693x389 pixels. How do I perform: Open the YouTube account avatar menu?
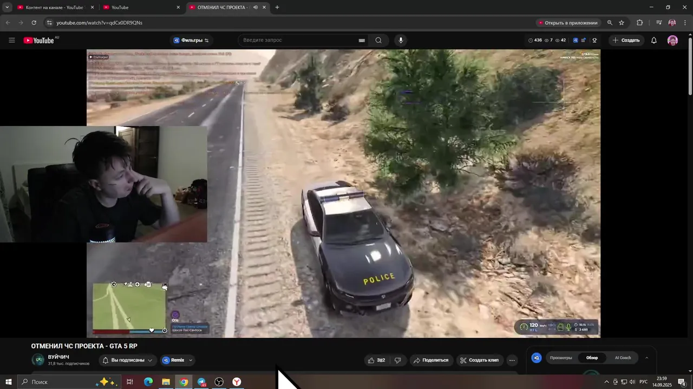pos(672,40)
